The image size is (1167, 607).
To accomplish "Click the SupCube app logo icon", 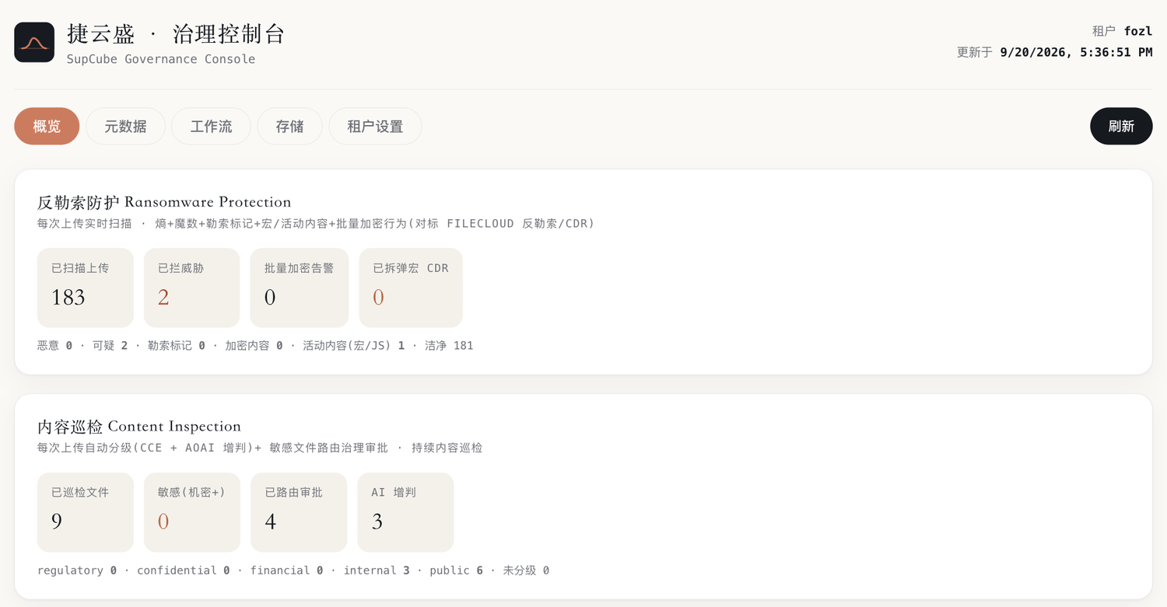I will [34, 42].
